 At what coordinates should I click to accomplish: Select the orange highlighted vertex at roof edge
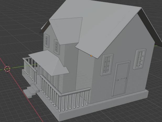pos(91,56)
